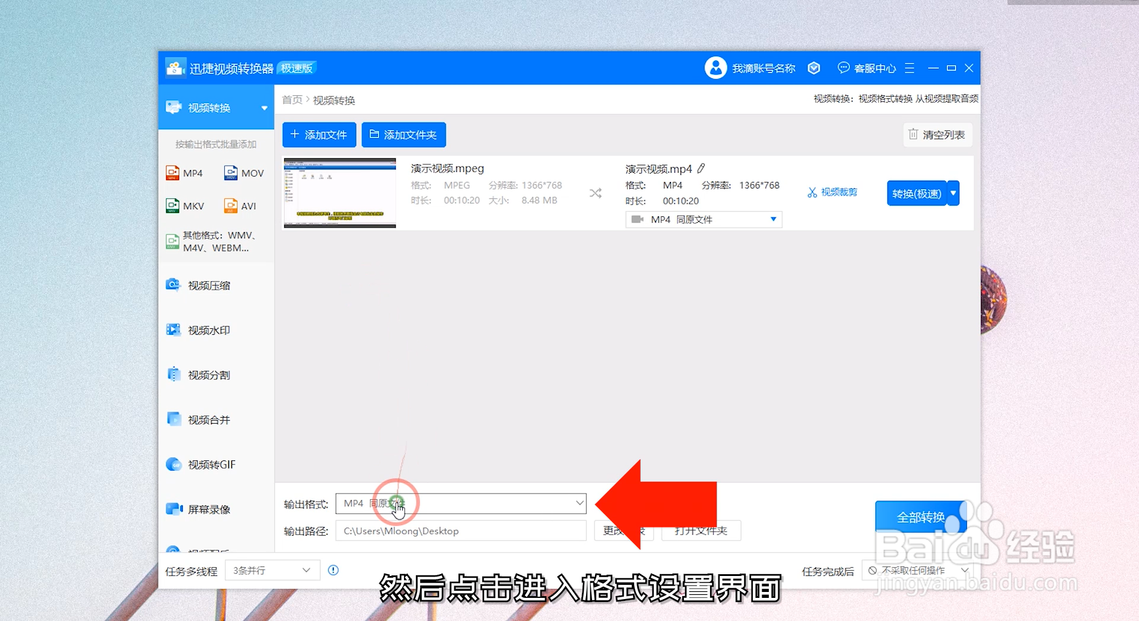Expand the 转换(极速) dropdown arrow

point(953,193)
